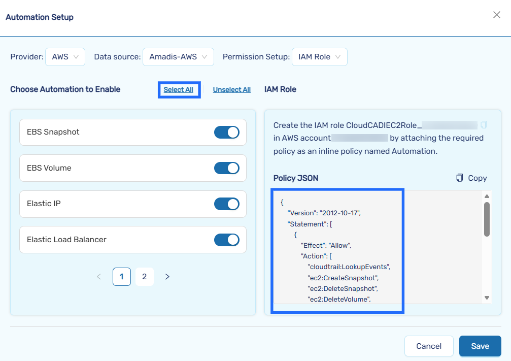
Task: Click the Policy JSON scrollbar thumb
Action: click(487, 219)
